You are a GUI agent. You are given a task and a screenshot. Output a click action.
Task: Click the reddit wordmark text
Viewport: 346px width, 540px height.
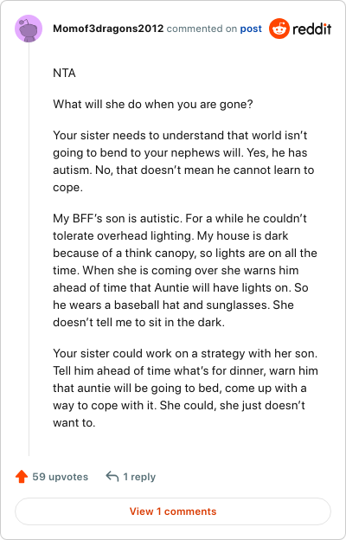click(312, 29)
